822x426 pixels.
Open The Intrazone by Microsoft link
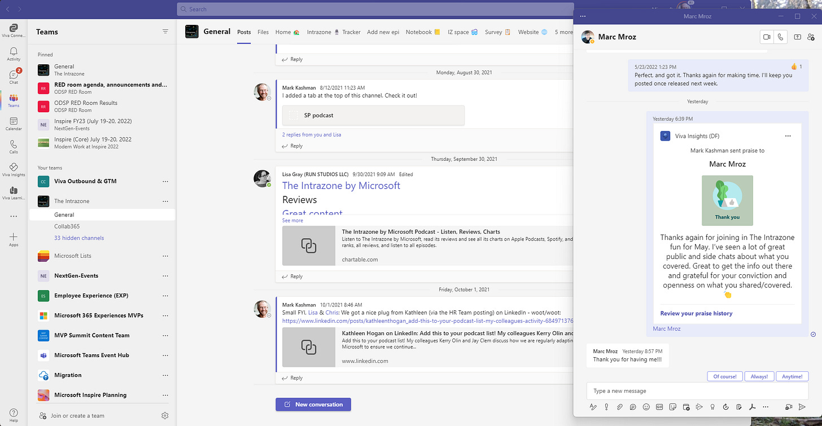(x=341, y=186)
